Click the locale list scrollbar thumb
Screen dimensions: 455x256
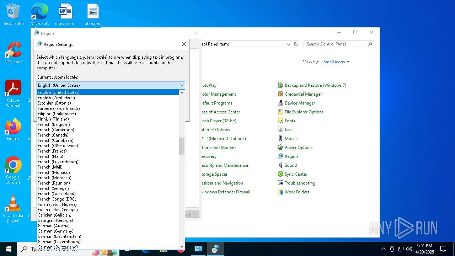(182, 146)
